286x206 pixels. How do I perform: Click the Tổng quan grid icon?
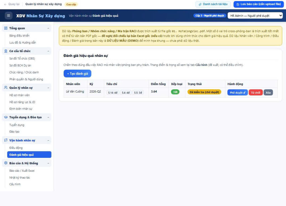pos(6,28)
